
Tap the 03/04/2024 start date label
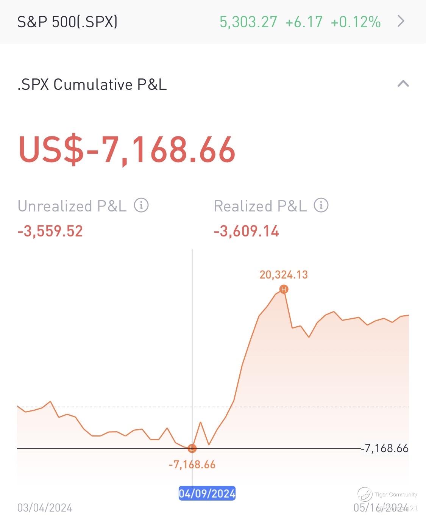pos(45,508)
